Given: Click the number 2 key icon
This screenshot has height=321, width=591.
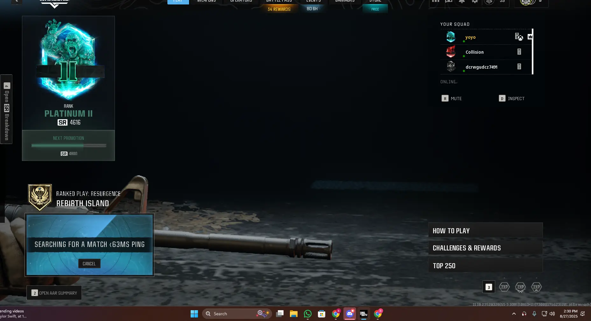Looking at the screenshot, I should (35, 293).
